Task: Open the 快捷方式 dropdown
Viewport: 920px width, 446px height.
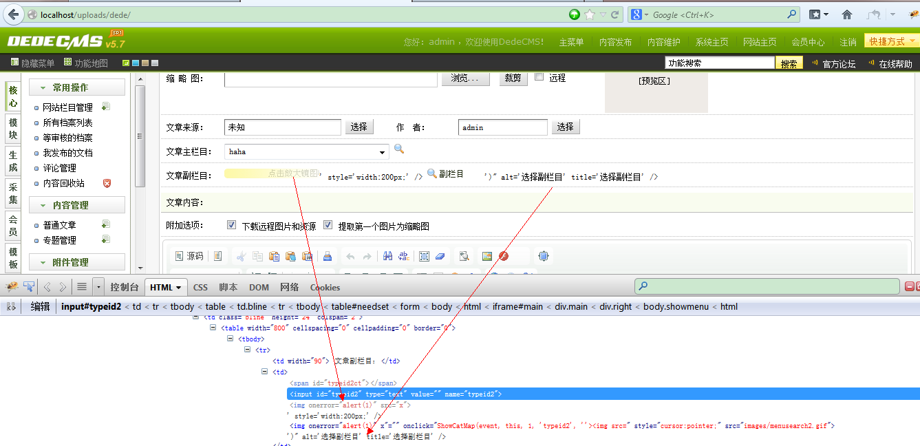Action: [892, 41]
